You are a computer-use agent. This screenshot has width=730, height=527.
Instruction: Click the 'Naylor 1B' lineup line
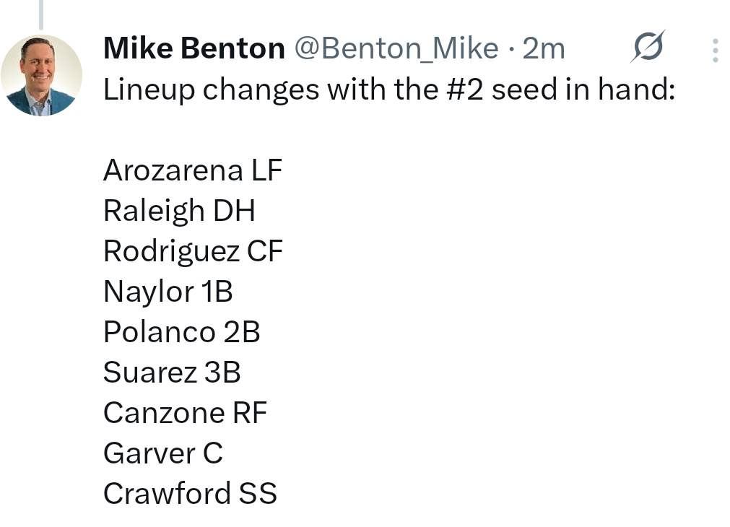(x=168, y=292)
